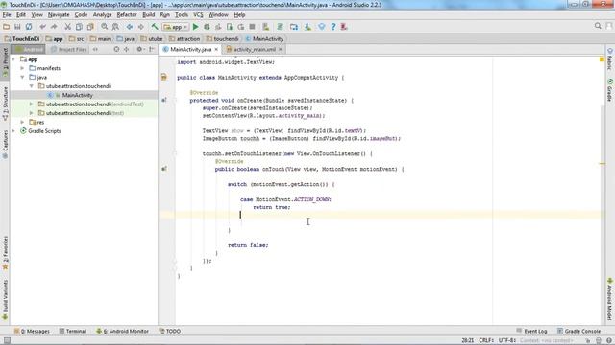Expand the manifests folder
This screenshot has height=345, width=615.
coord(22,68)
